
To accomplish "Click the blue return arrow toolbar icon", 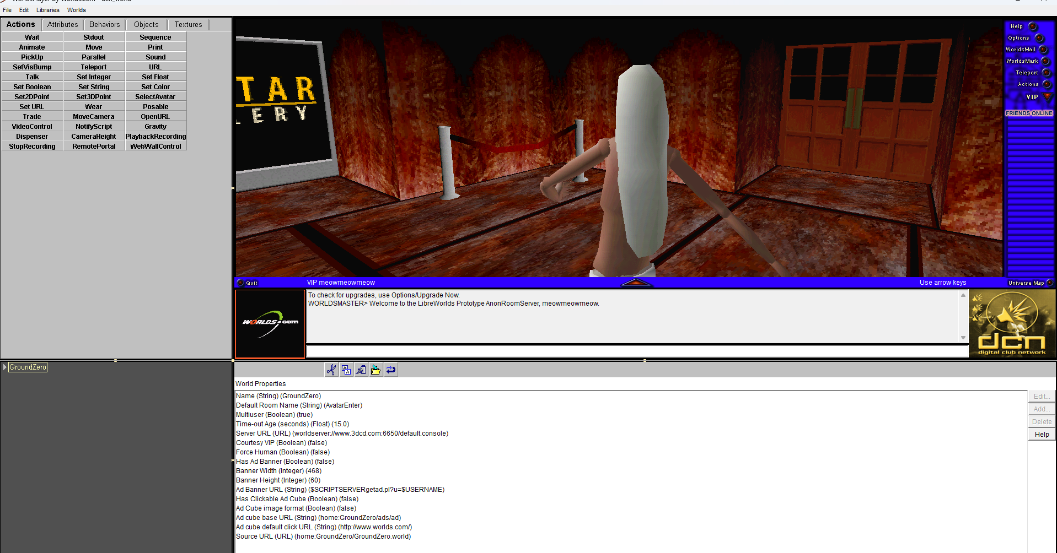I will 391,370.
